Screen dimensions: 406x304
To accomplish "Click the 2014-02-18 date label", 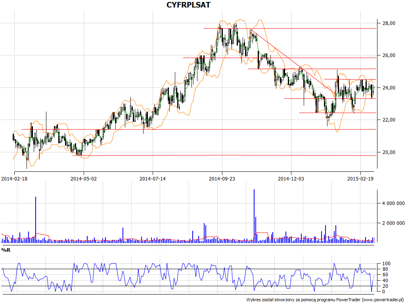I will click(14, 179).
